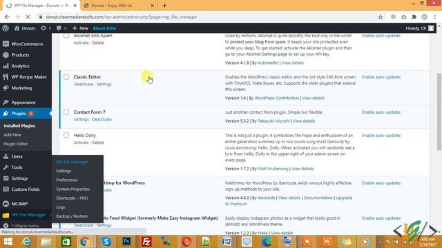Choose System Properties in the flyout
This screenshot has width=442, height=248.
point(73,189)
